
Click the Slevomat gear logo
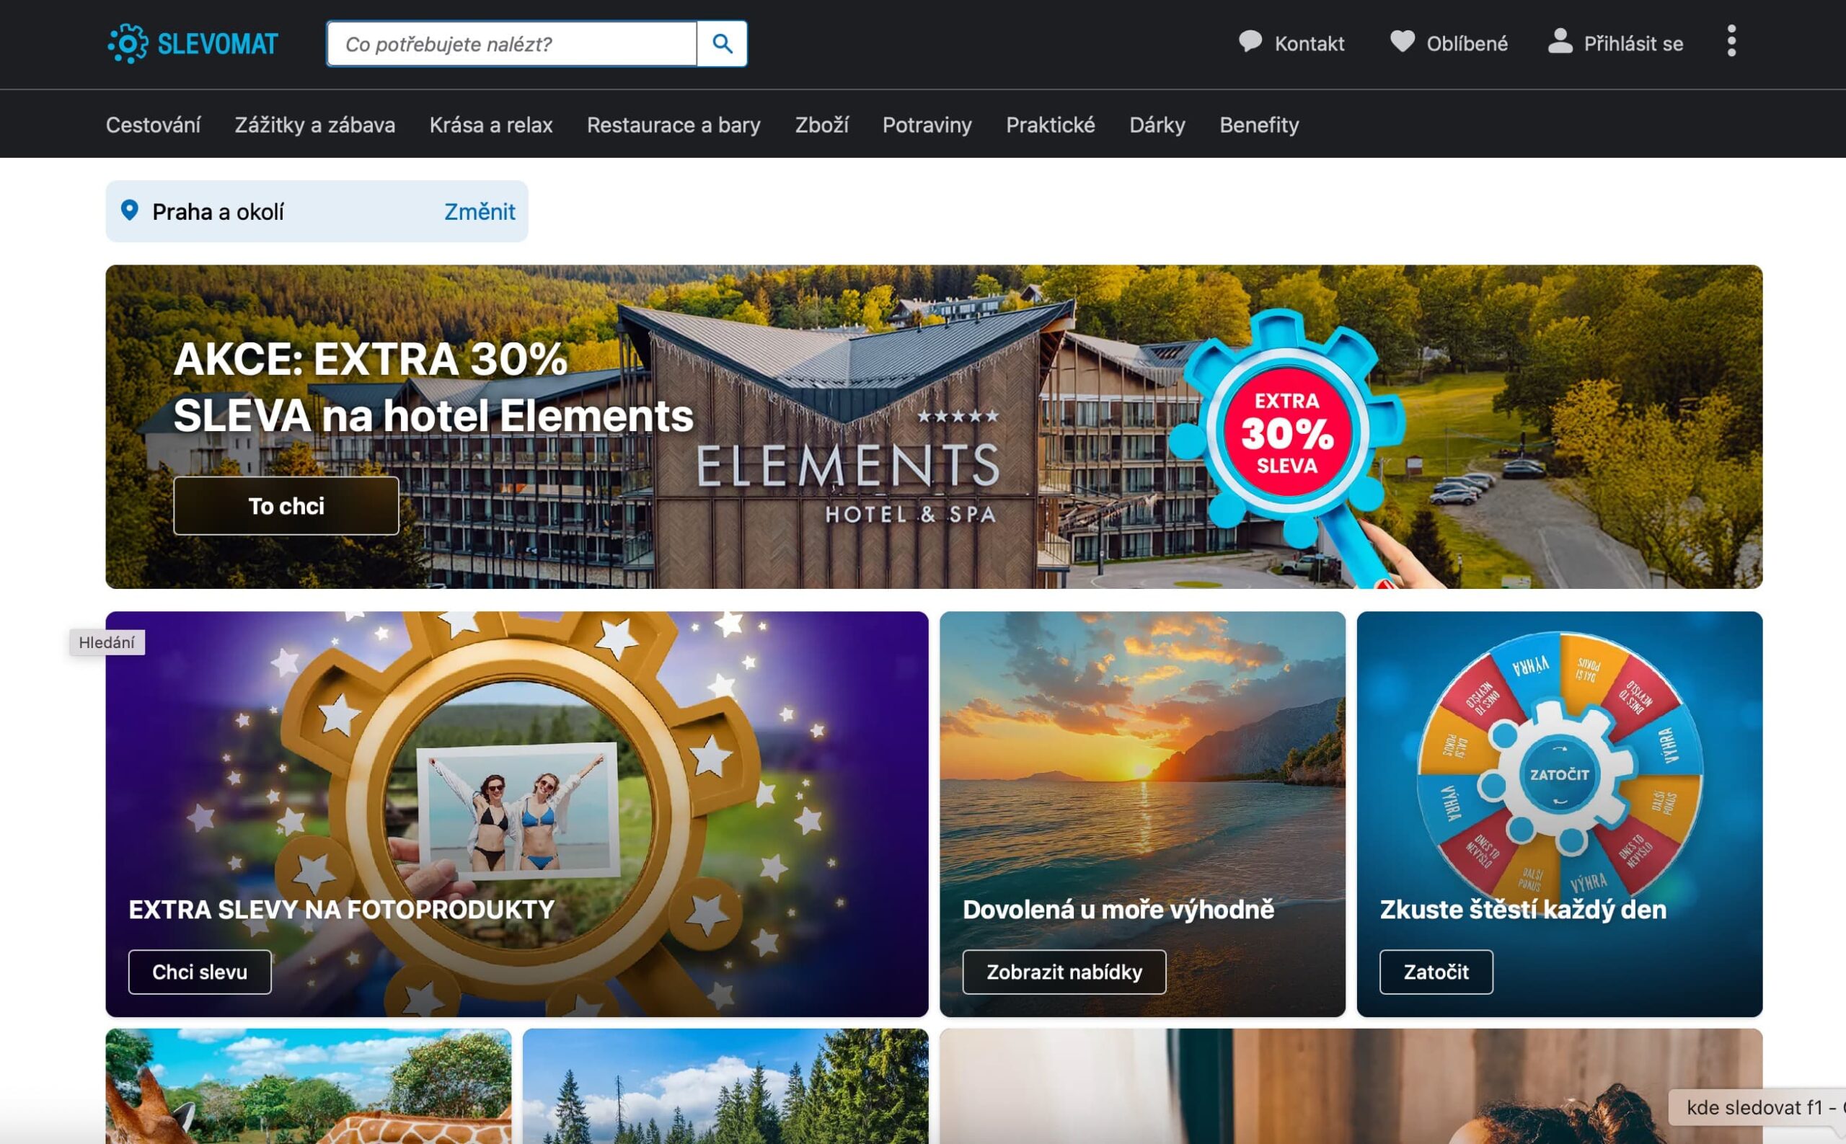pyautogui.click(x=128, y=44)
